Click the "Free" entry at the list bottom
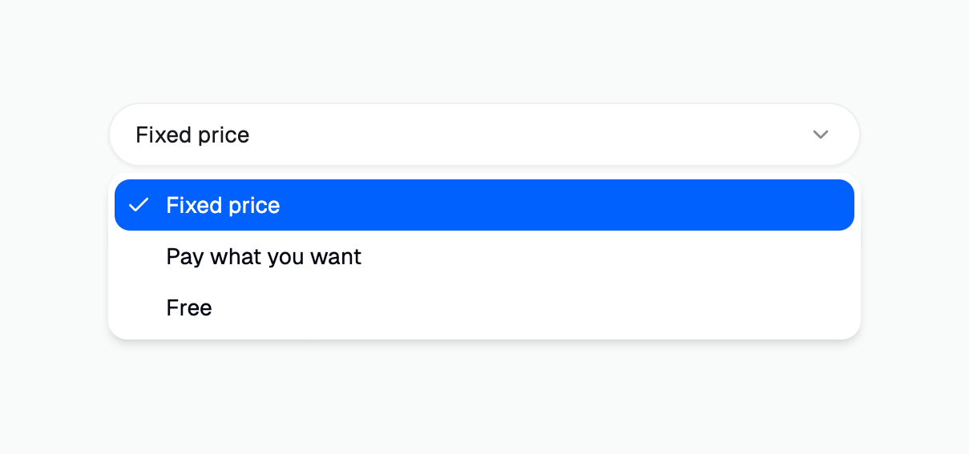The height and width of the screenshot is (454, 969). tap(189, 308)
